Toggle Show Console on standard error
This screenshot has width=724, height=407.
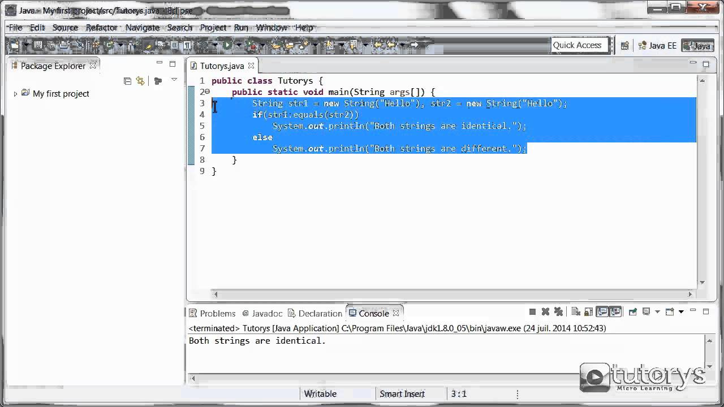pos(615,312)
